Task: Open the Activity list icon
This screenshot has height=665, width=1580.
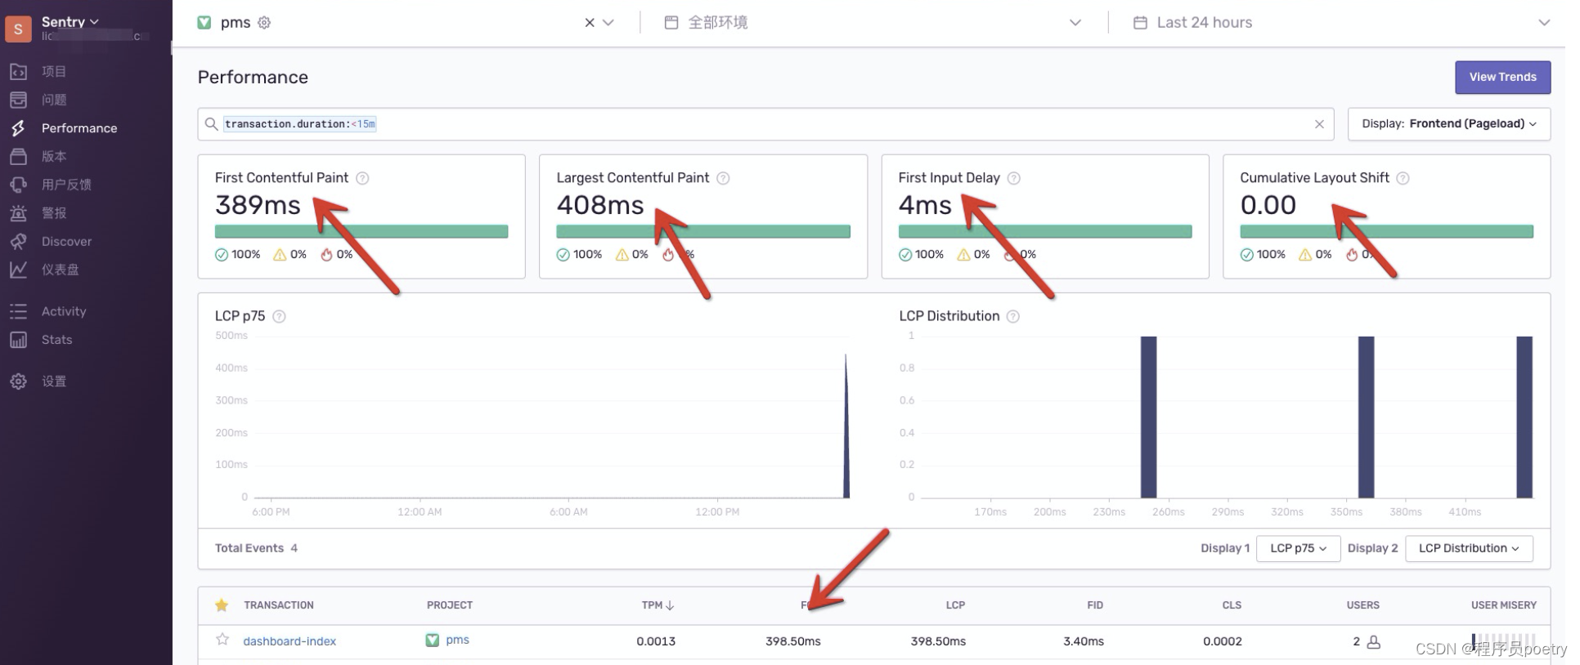Action: (18, 311)
